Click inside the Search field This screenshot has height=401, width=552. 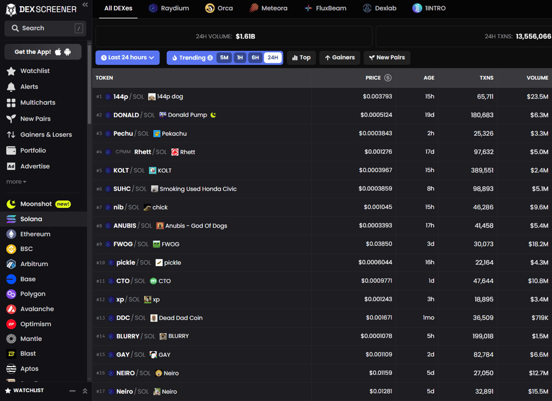pos(44,28)
